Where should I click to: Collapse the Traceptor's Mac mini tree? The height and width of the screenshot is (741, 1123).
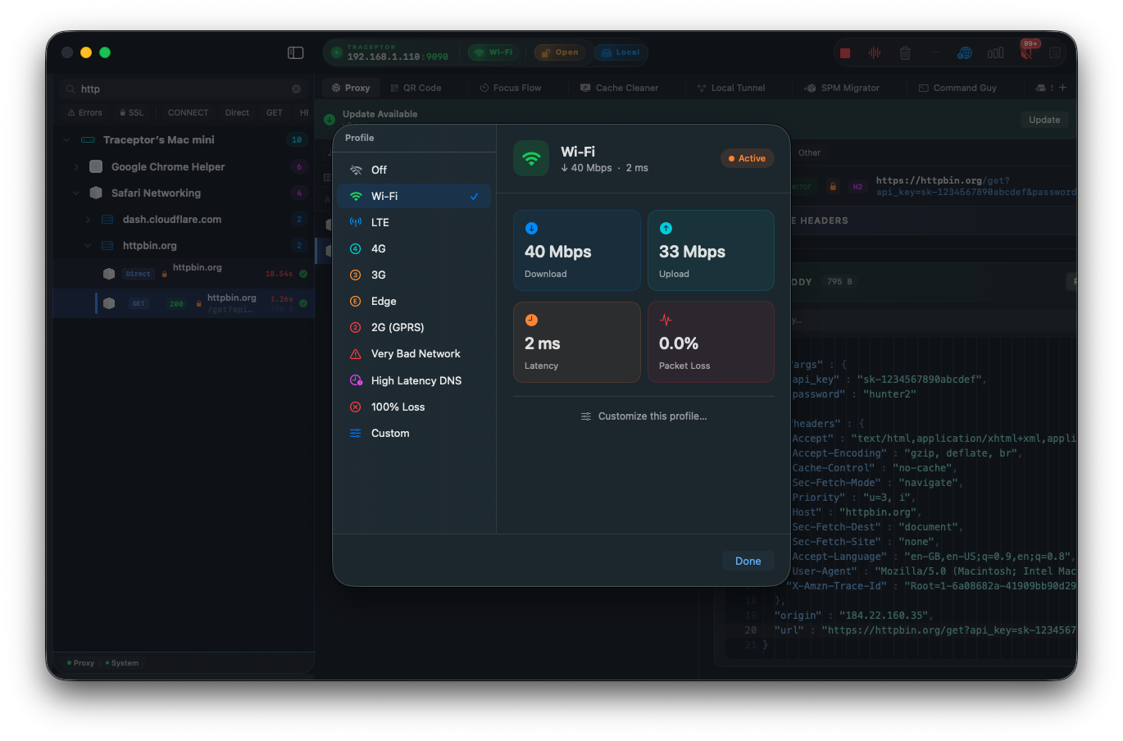[66, 140]
